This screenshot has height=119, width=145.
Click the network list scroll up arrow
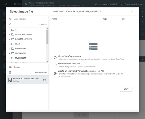(x=47, y=29)
